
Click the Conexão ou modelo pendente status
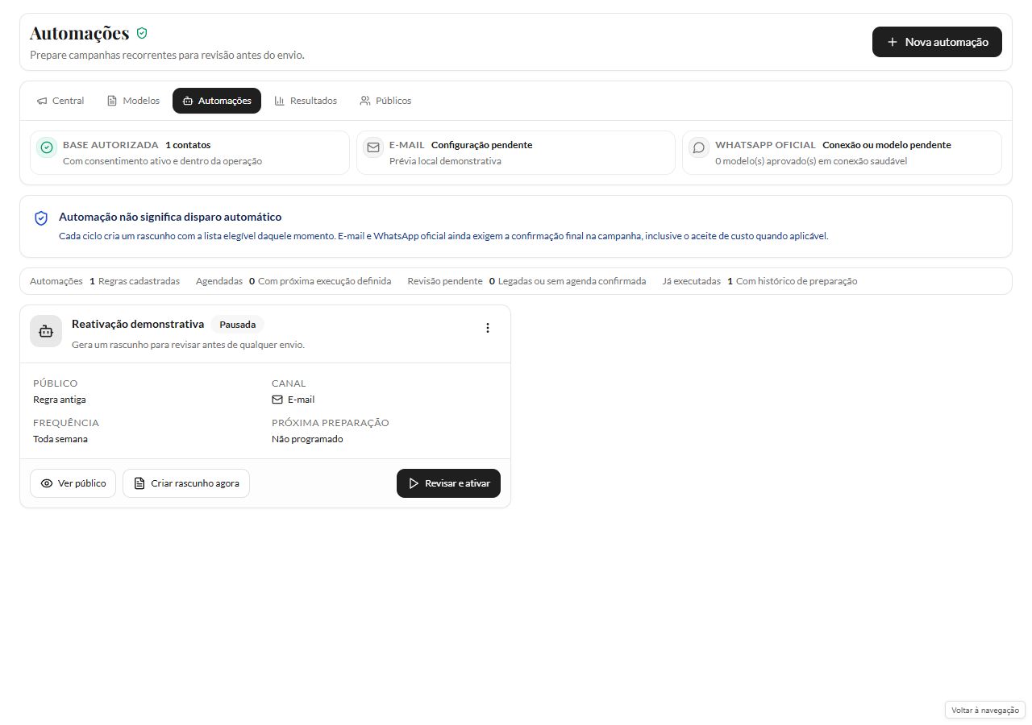click(x=887, y=145)
